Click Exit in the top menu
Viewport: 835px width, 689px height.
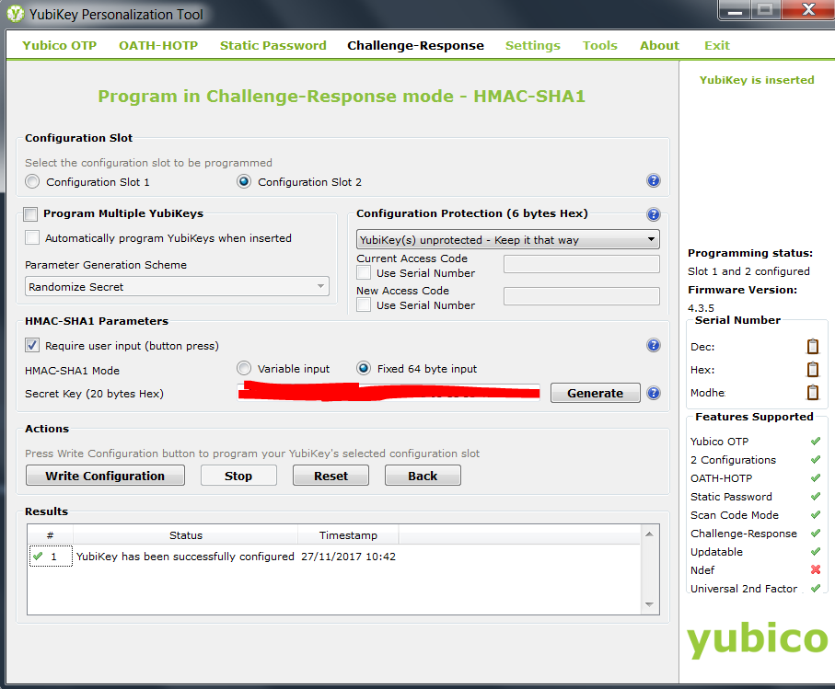pos(717,45)
